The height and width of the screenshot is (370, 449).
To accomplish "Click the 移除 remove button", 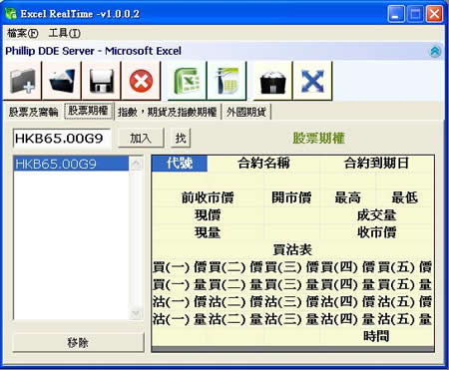I will [x=78, y=342].
